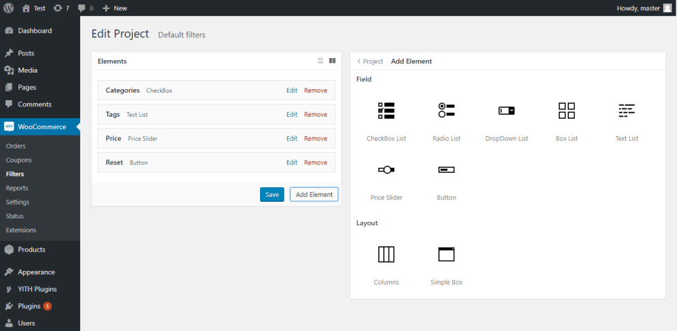Image resolution: width=677 pixels, height=331 pixels.
Task: Switch Elements panel to two-column view
Action: pyautogui.click(x=333, y=61)
